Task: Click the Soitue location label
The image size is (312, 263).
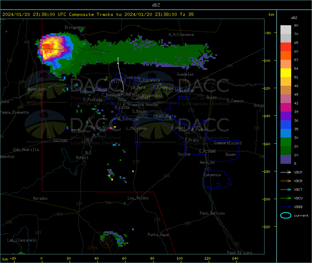Action: pyautogui.click(x=184, y=154)
